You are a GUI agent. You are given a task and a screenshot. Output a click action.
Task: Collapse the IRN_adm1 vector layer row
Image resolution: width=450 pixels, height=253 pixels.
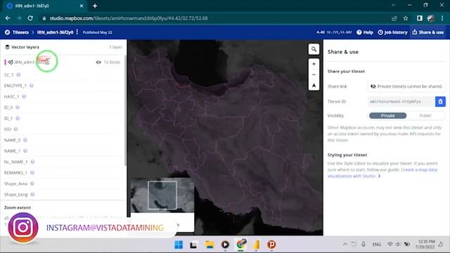[x=63, y=63]
